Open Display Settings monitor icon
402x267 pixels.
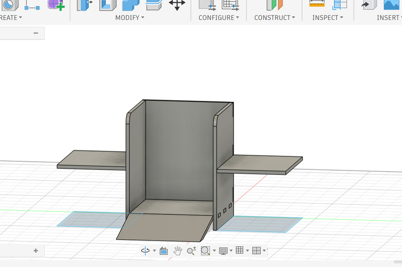223,251
